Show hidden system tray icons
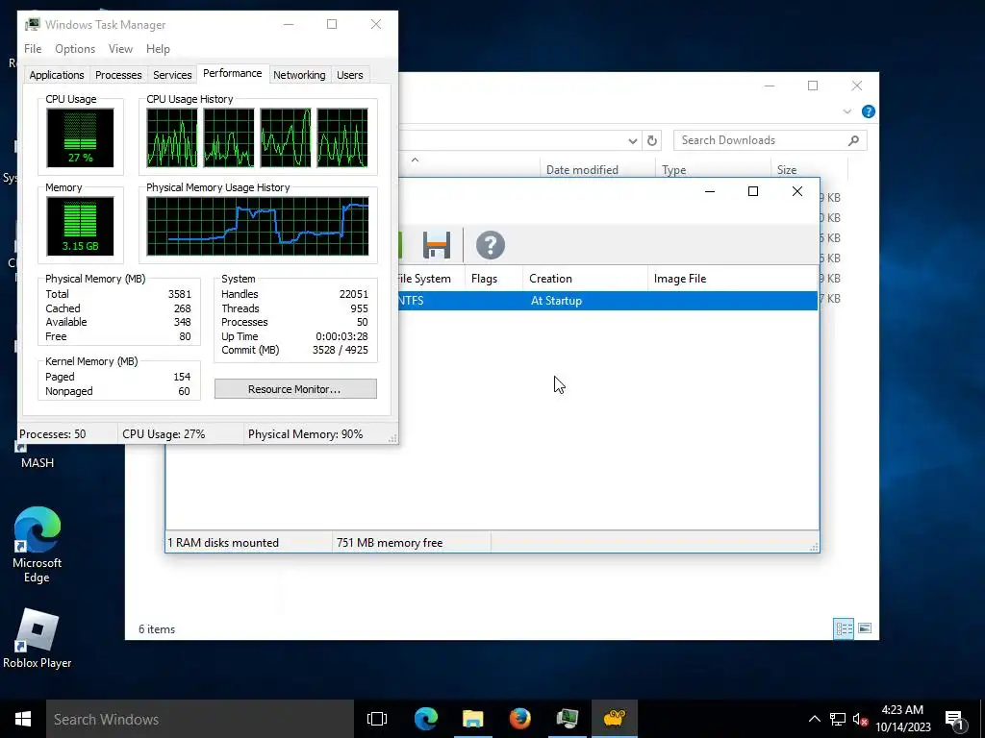 pyautogui.click(x=814, y=719)
